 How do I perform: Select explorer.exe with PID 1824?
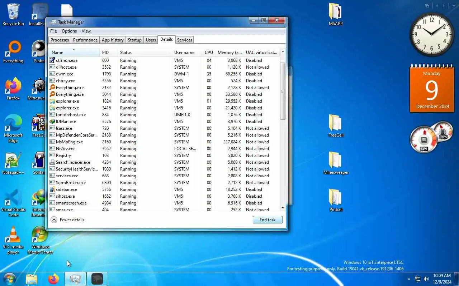point(164,101)
